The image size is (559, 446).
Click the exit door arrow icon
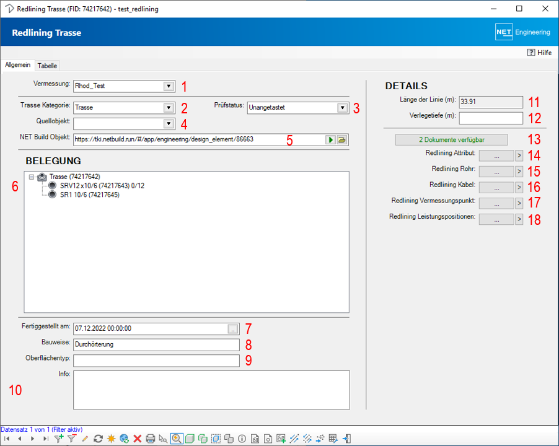click(346, 439)
